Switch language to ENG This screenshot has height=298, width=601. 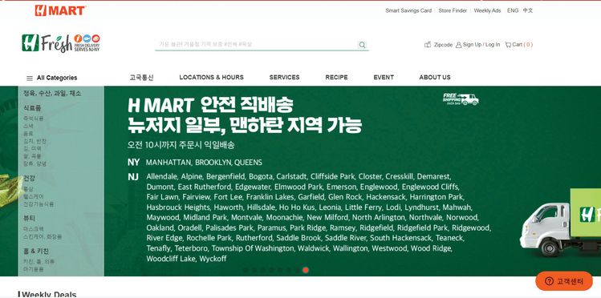(x=513, y=10)
